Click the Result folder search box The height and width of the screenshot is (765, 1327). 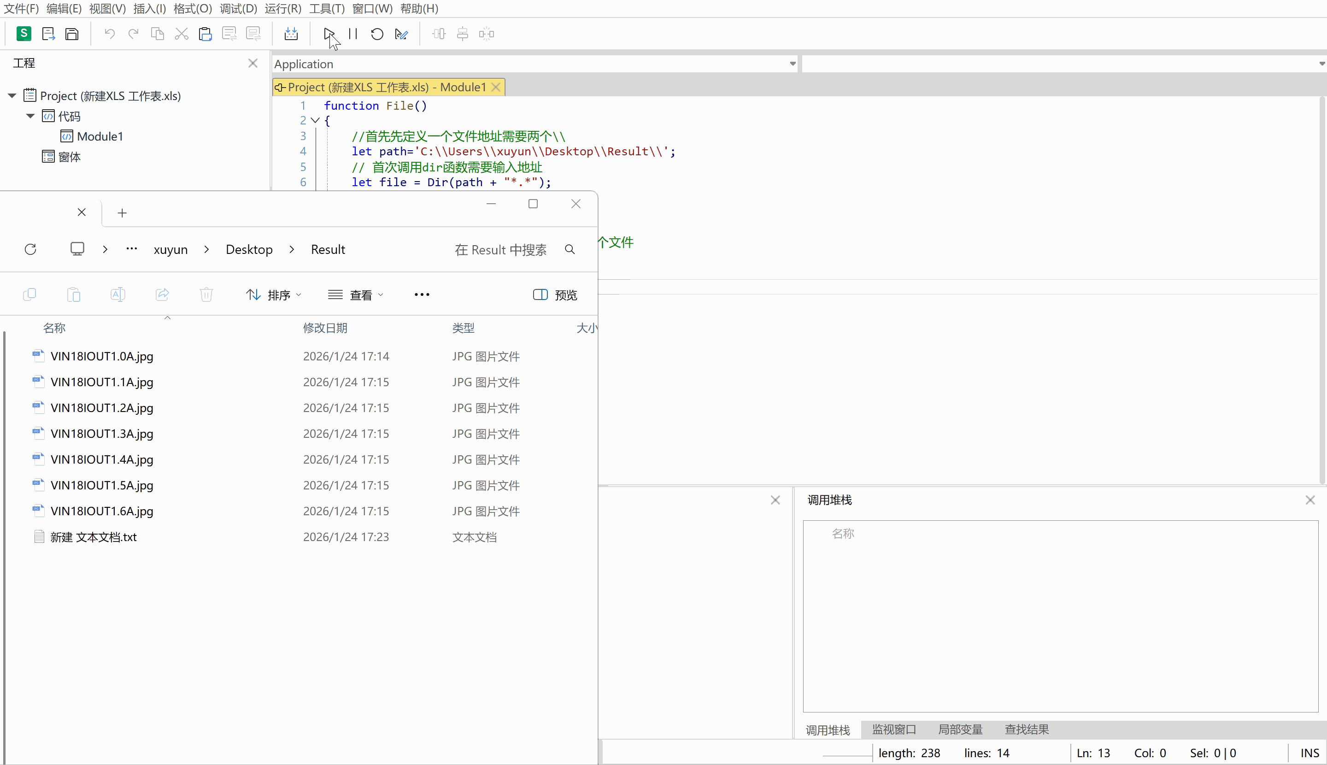[500, 250]
